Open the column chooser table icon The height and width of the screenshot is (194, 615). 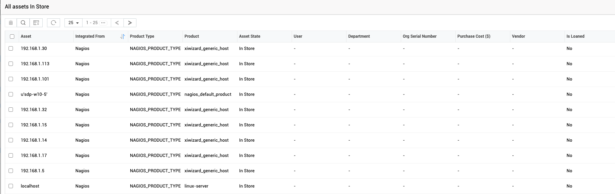point(36,23)
